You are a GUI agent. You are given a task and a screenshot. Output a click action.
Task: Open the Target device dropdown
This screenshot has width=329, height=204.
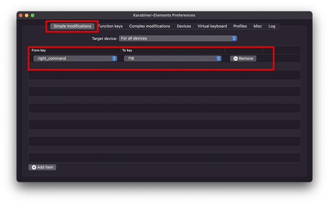pyautogui.click(x=178, y=38)
